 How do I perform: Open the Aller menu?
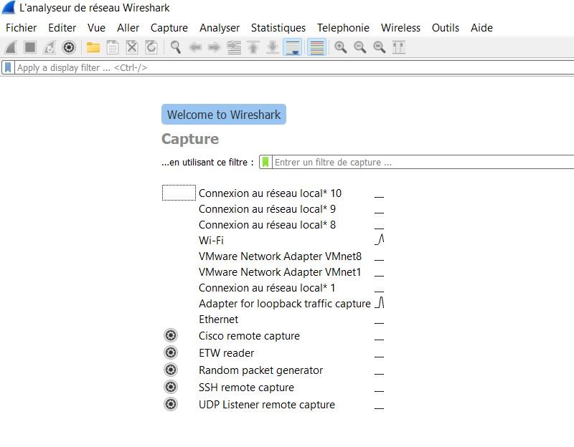[x=128, y=28]
